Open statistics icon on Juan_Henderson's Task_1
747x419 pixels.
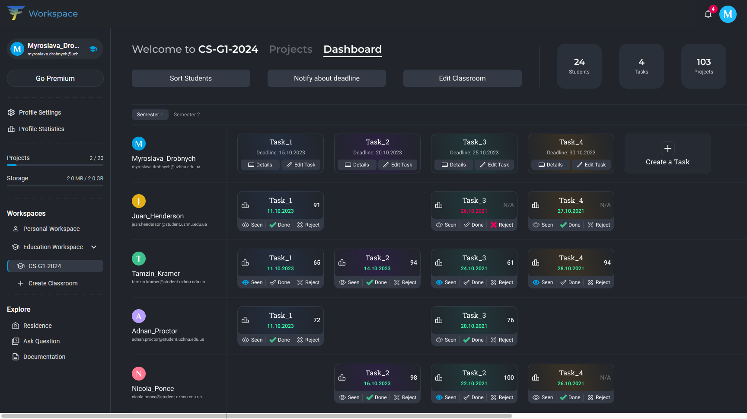245,205
